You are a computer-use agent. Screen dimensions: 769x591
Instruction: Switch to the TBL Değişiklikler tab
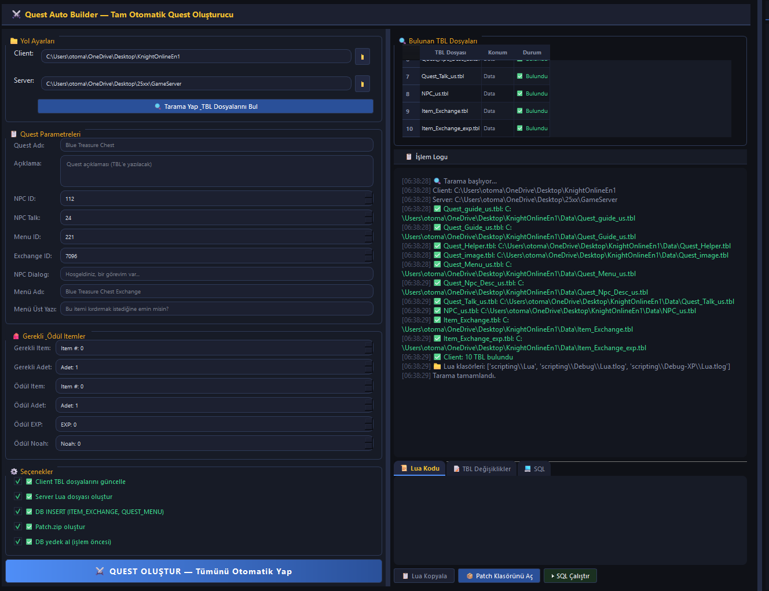(482, 469)
